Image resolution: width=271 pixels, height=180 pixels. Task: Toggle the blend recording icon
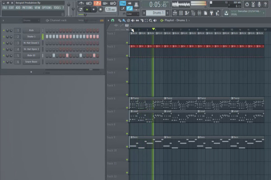[x=105, y=3]
